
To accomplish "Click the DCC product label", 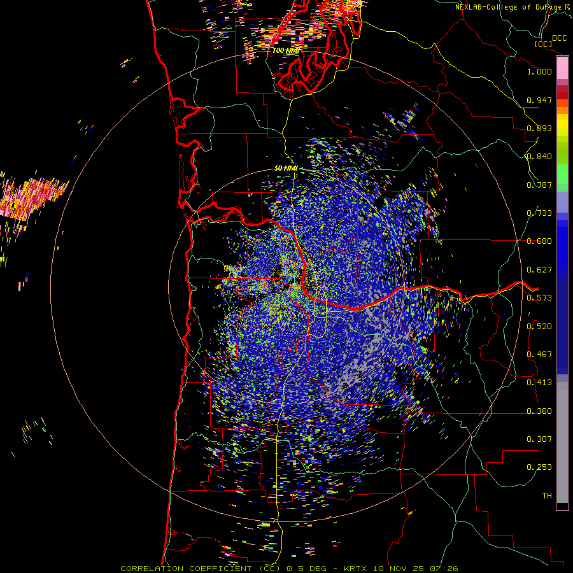I will [560, 38].
